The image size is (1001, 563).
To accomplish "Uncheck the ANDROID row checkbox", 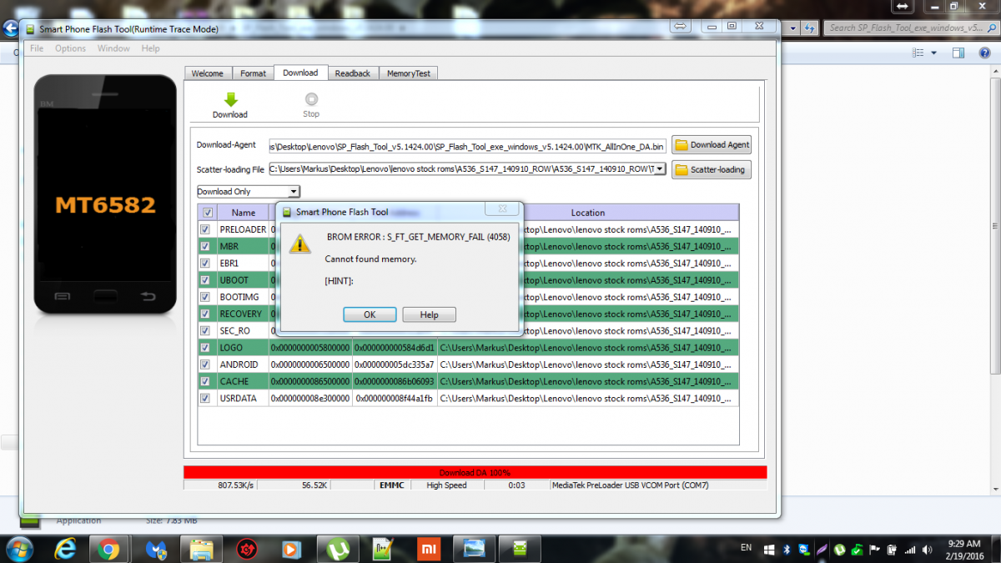I will coord(205,364).
